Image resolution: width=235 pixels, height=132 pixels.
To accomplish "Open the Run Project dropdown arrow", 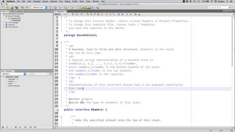I will 62,7.
